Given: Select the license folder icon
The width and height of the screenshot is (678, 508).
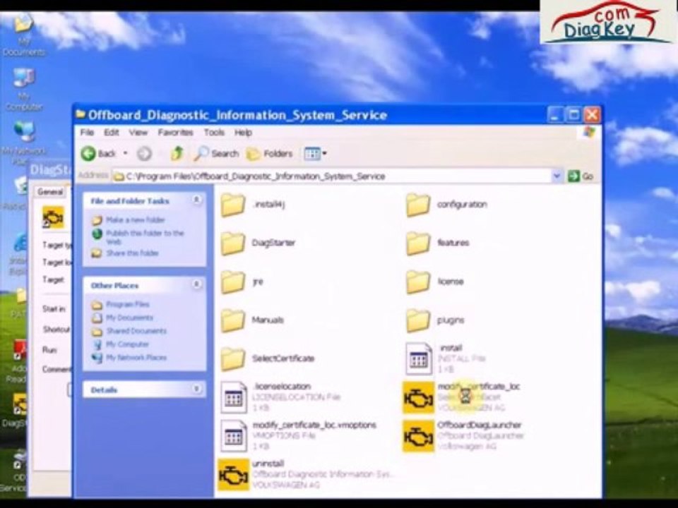Looking at the screenshot, I should (418, 282).
